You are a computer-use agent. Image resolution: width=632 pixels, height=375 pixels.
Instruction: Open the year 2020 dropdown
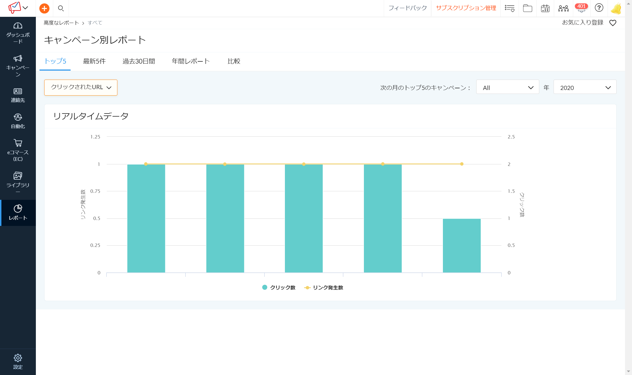coord(585,88)
